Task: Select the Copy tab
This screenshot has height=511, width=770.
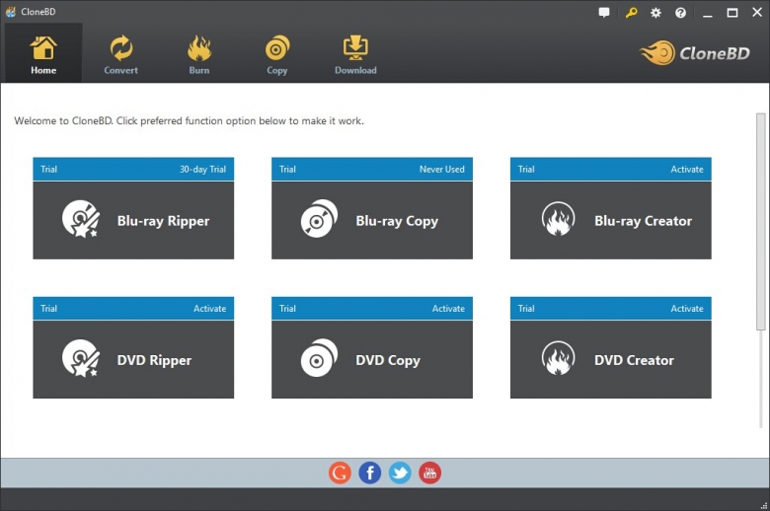Action: pos(277,54)
